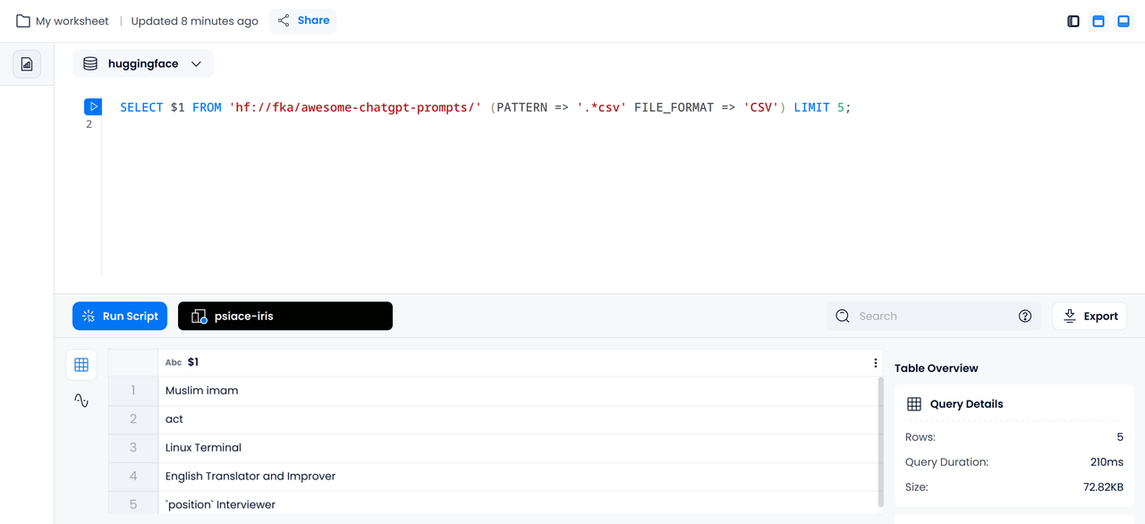
Task: Toggle the left sidebar panel layout
Action: [x=1073, y=21]
